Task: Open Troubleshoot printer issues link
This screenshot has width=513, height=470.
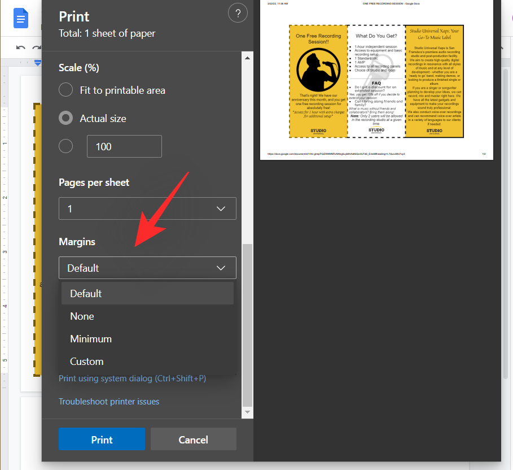Action: click(x=109, y=402)
